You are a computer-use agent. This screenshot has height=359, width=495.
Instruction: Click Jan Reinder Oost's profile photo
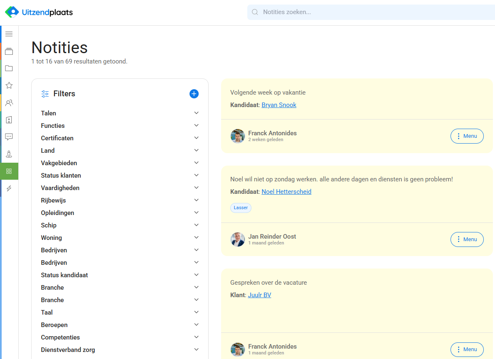tap(238, 239)
